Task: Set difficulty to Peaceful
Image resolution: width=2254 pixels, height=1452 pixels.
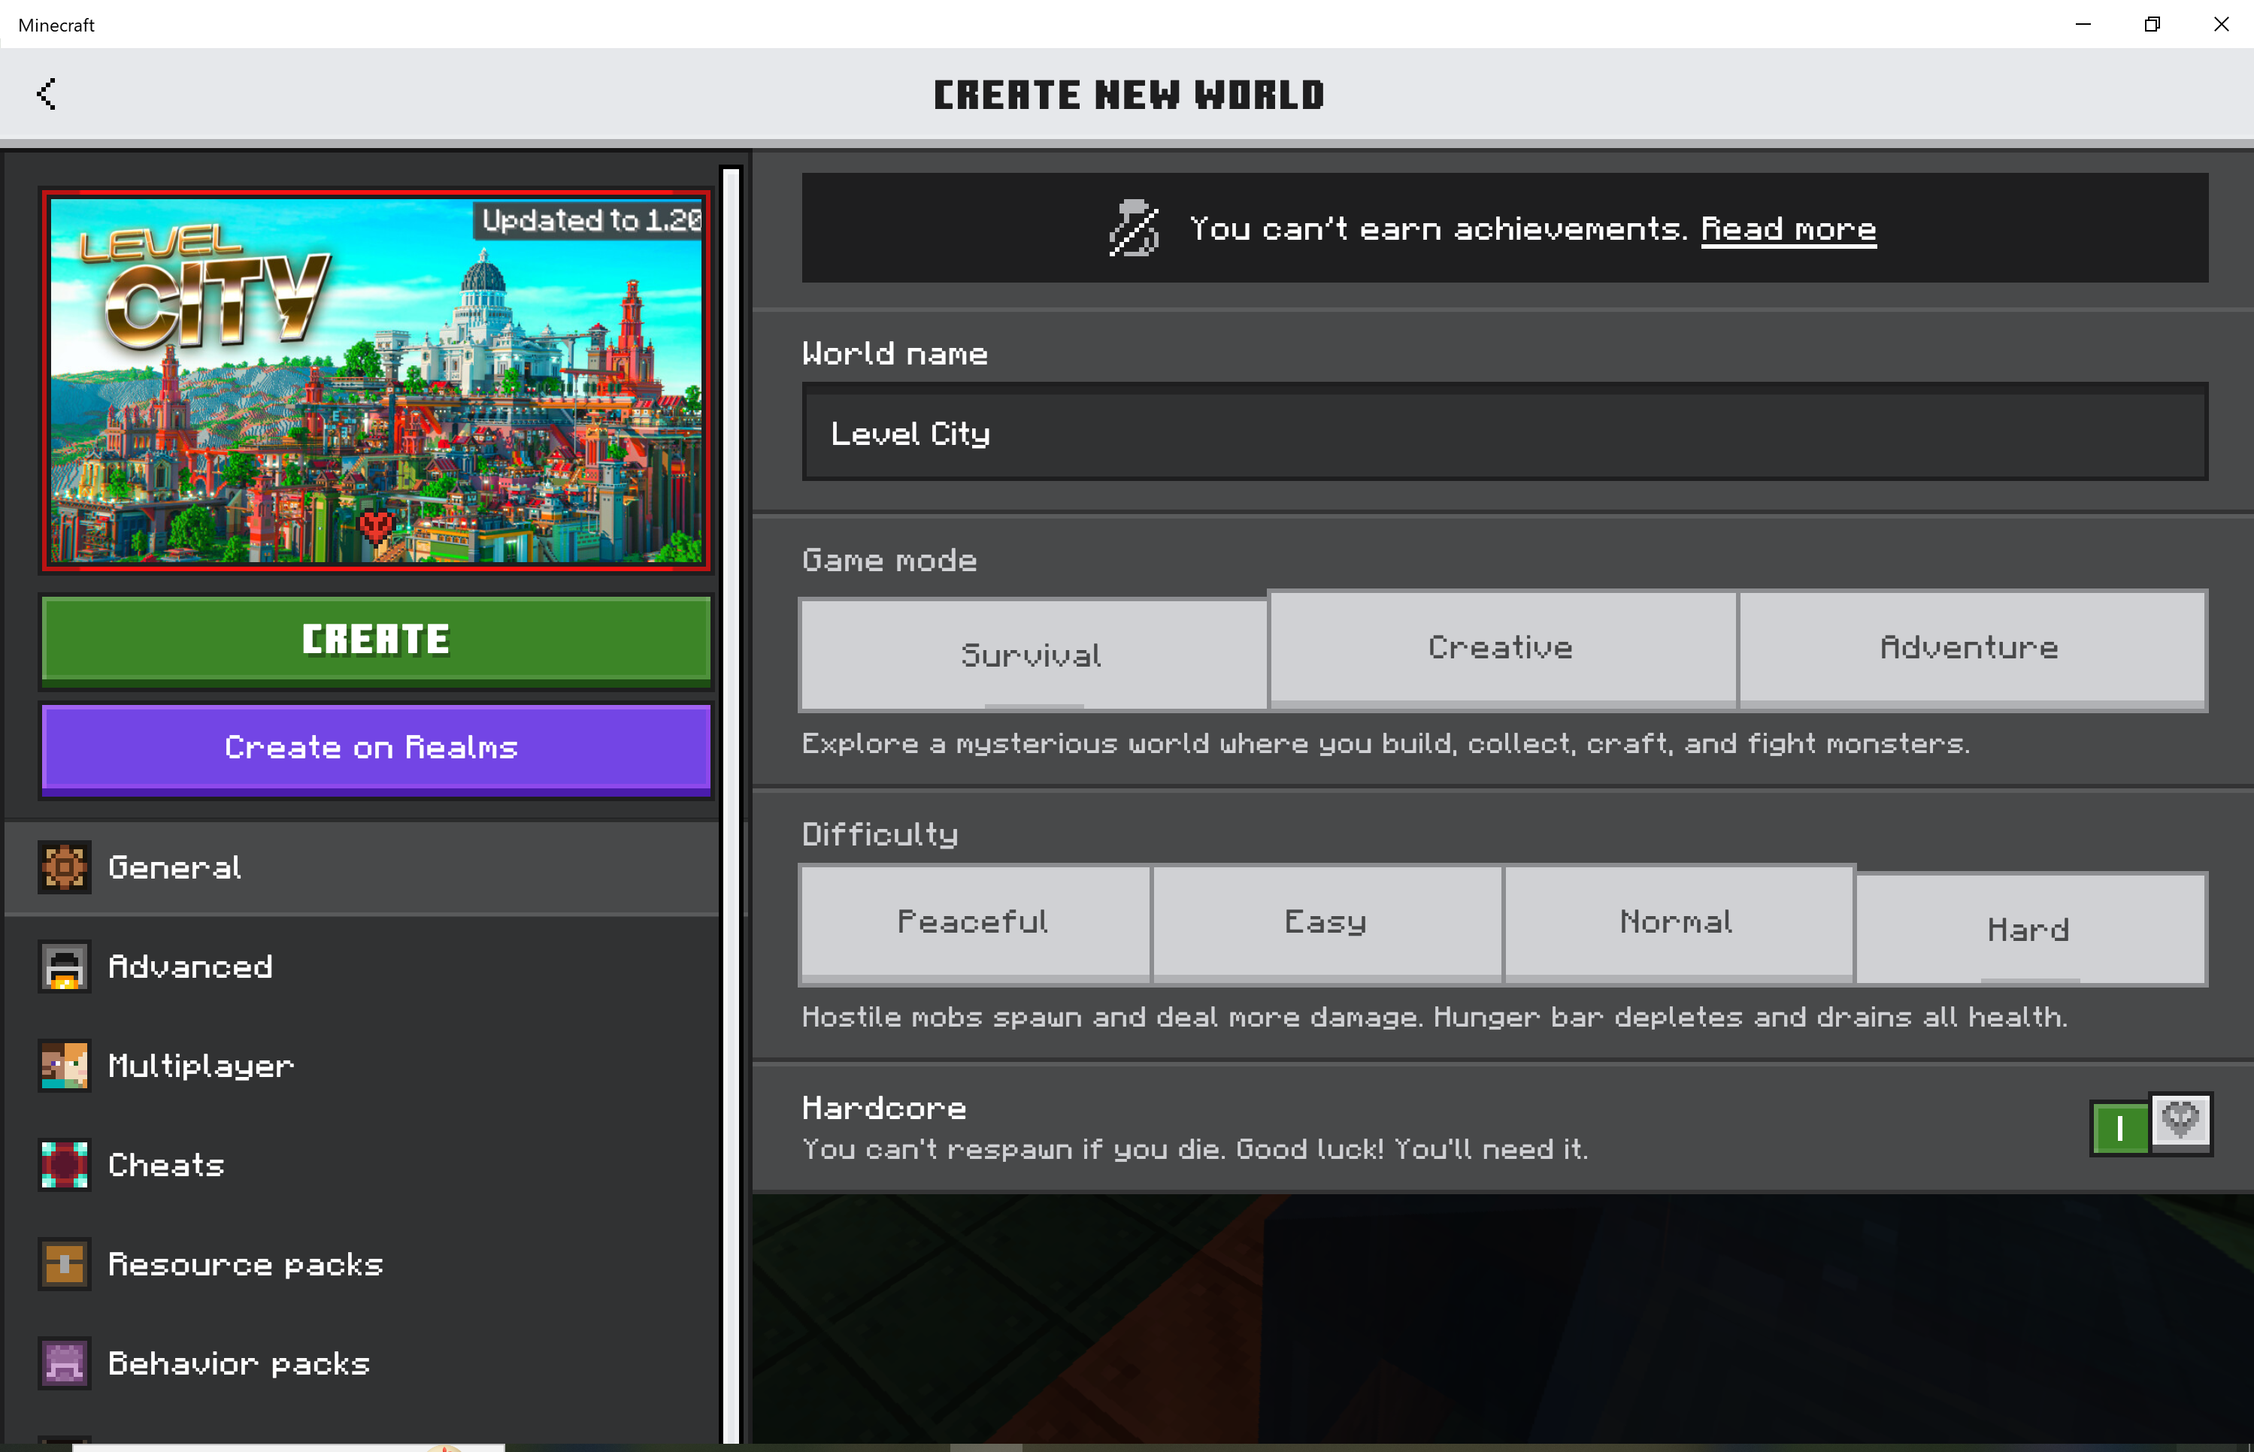Action: click(974, 922)
